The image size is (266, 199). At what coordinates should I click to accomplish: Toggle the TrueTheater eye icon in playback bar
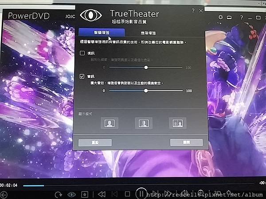[x=71, y=195]
